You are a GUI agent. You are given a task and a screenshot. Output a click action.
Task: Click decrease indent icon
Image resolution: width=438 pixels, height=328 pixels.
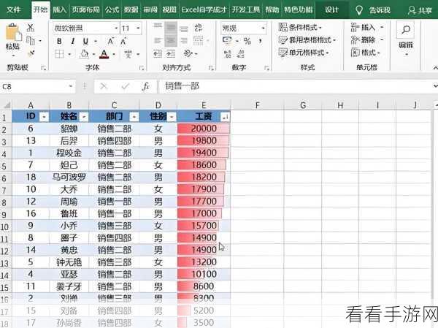[158, 53]
